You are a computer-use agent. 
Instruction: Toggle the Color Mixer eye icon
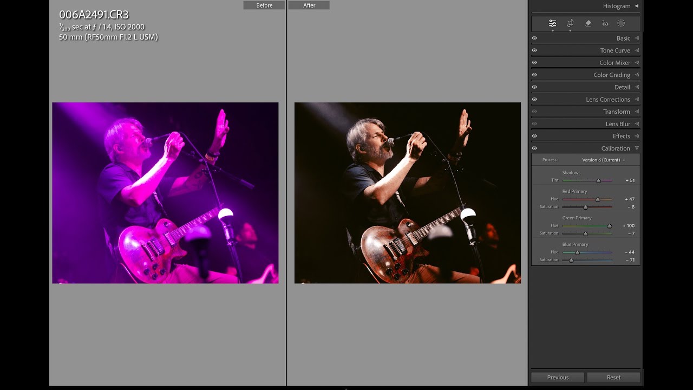click(534, 63)
